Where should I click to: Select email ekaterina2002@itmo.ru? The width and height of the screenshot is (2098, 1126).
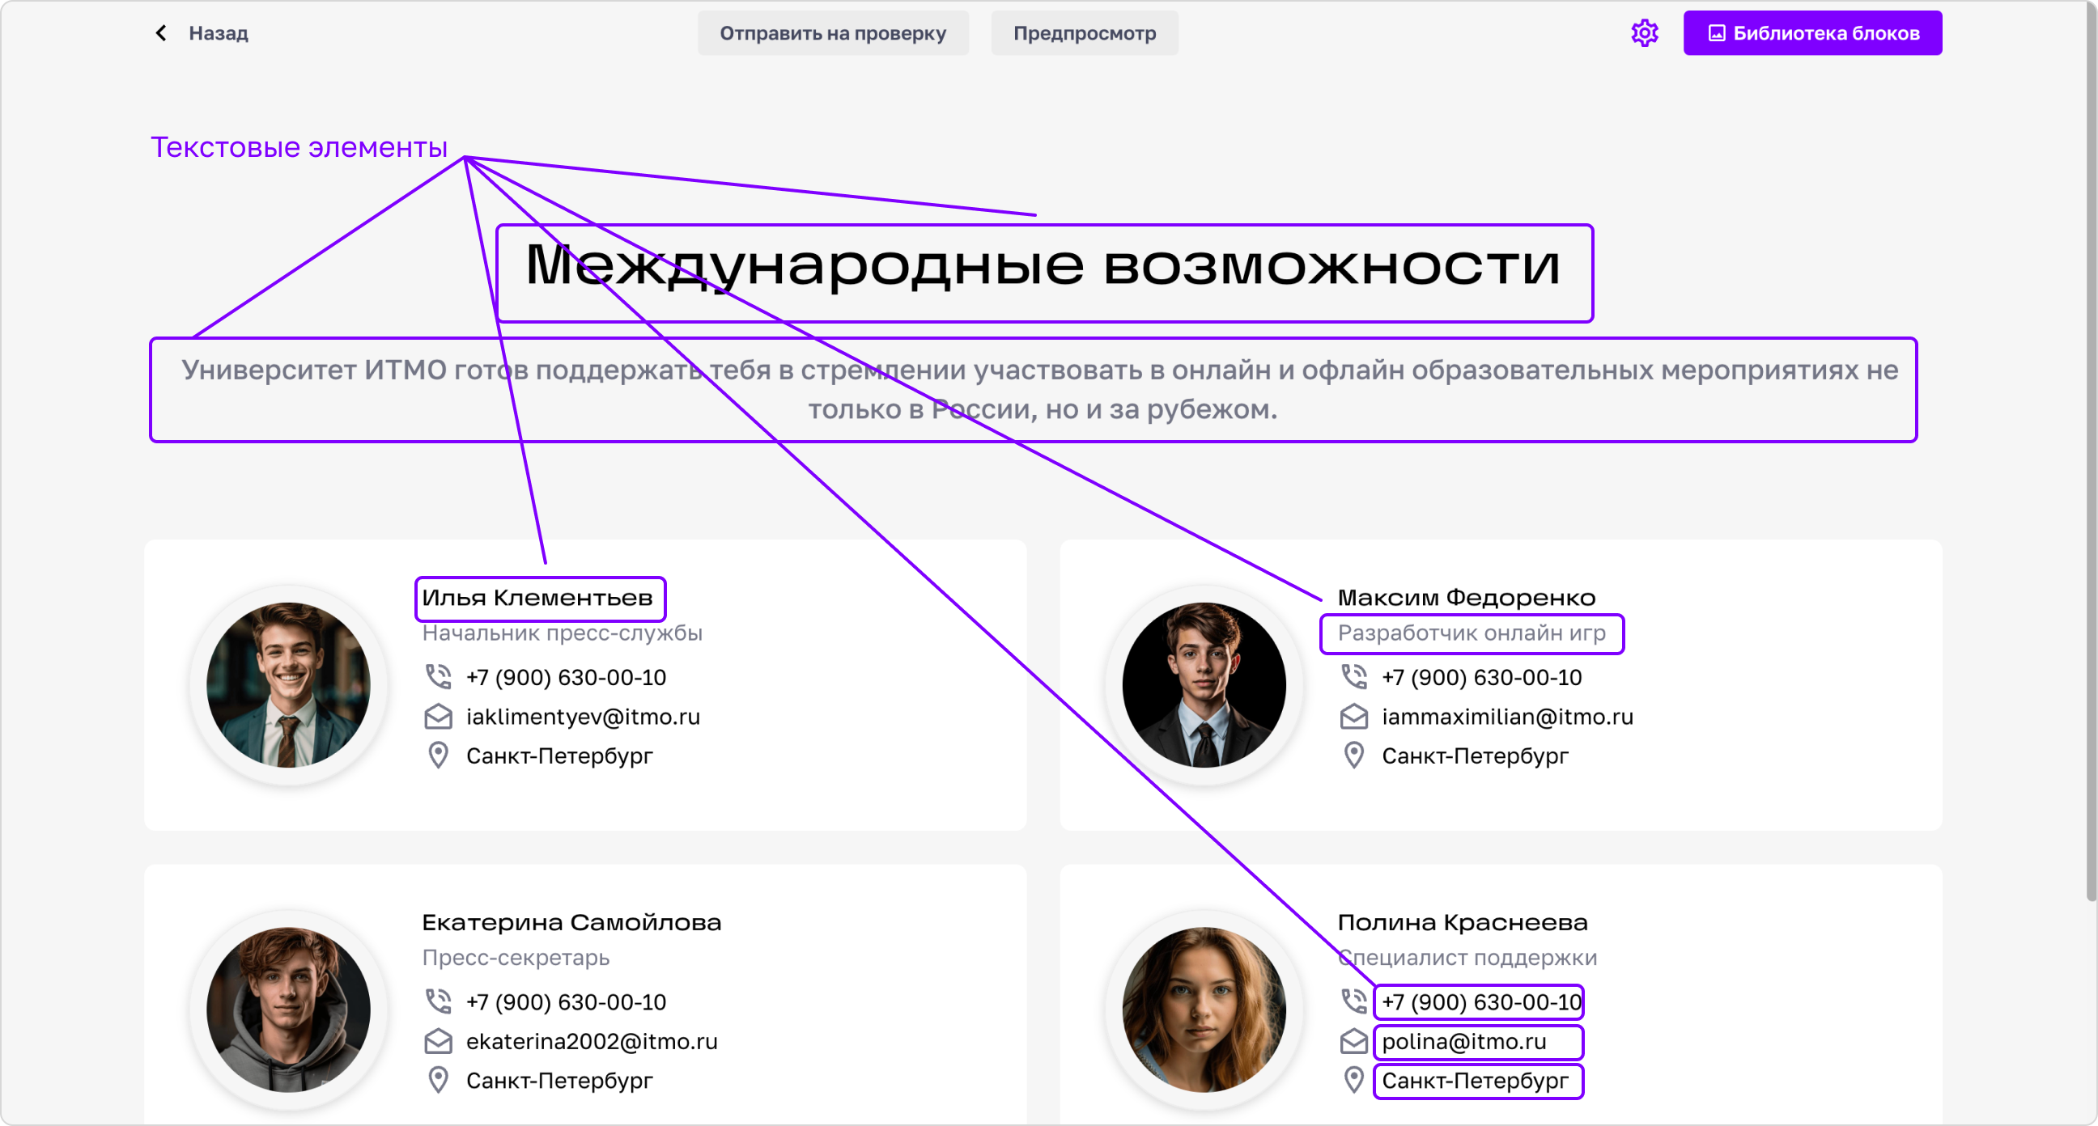[x=592, y=1041]
